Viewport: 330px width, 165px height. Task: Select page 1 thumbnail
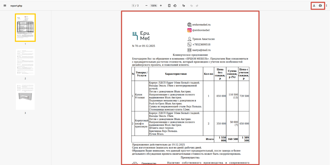[25, 27]
